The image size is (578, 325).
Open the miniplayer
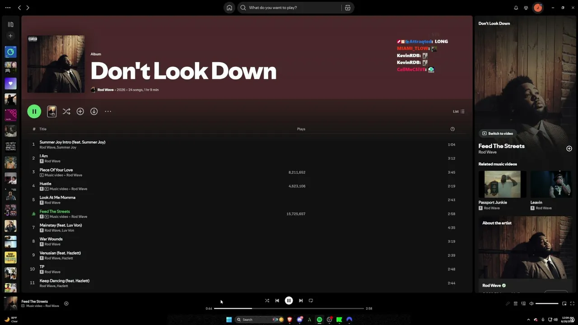[x=564, y=304]
